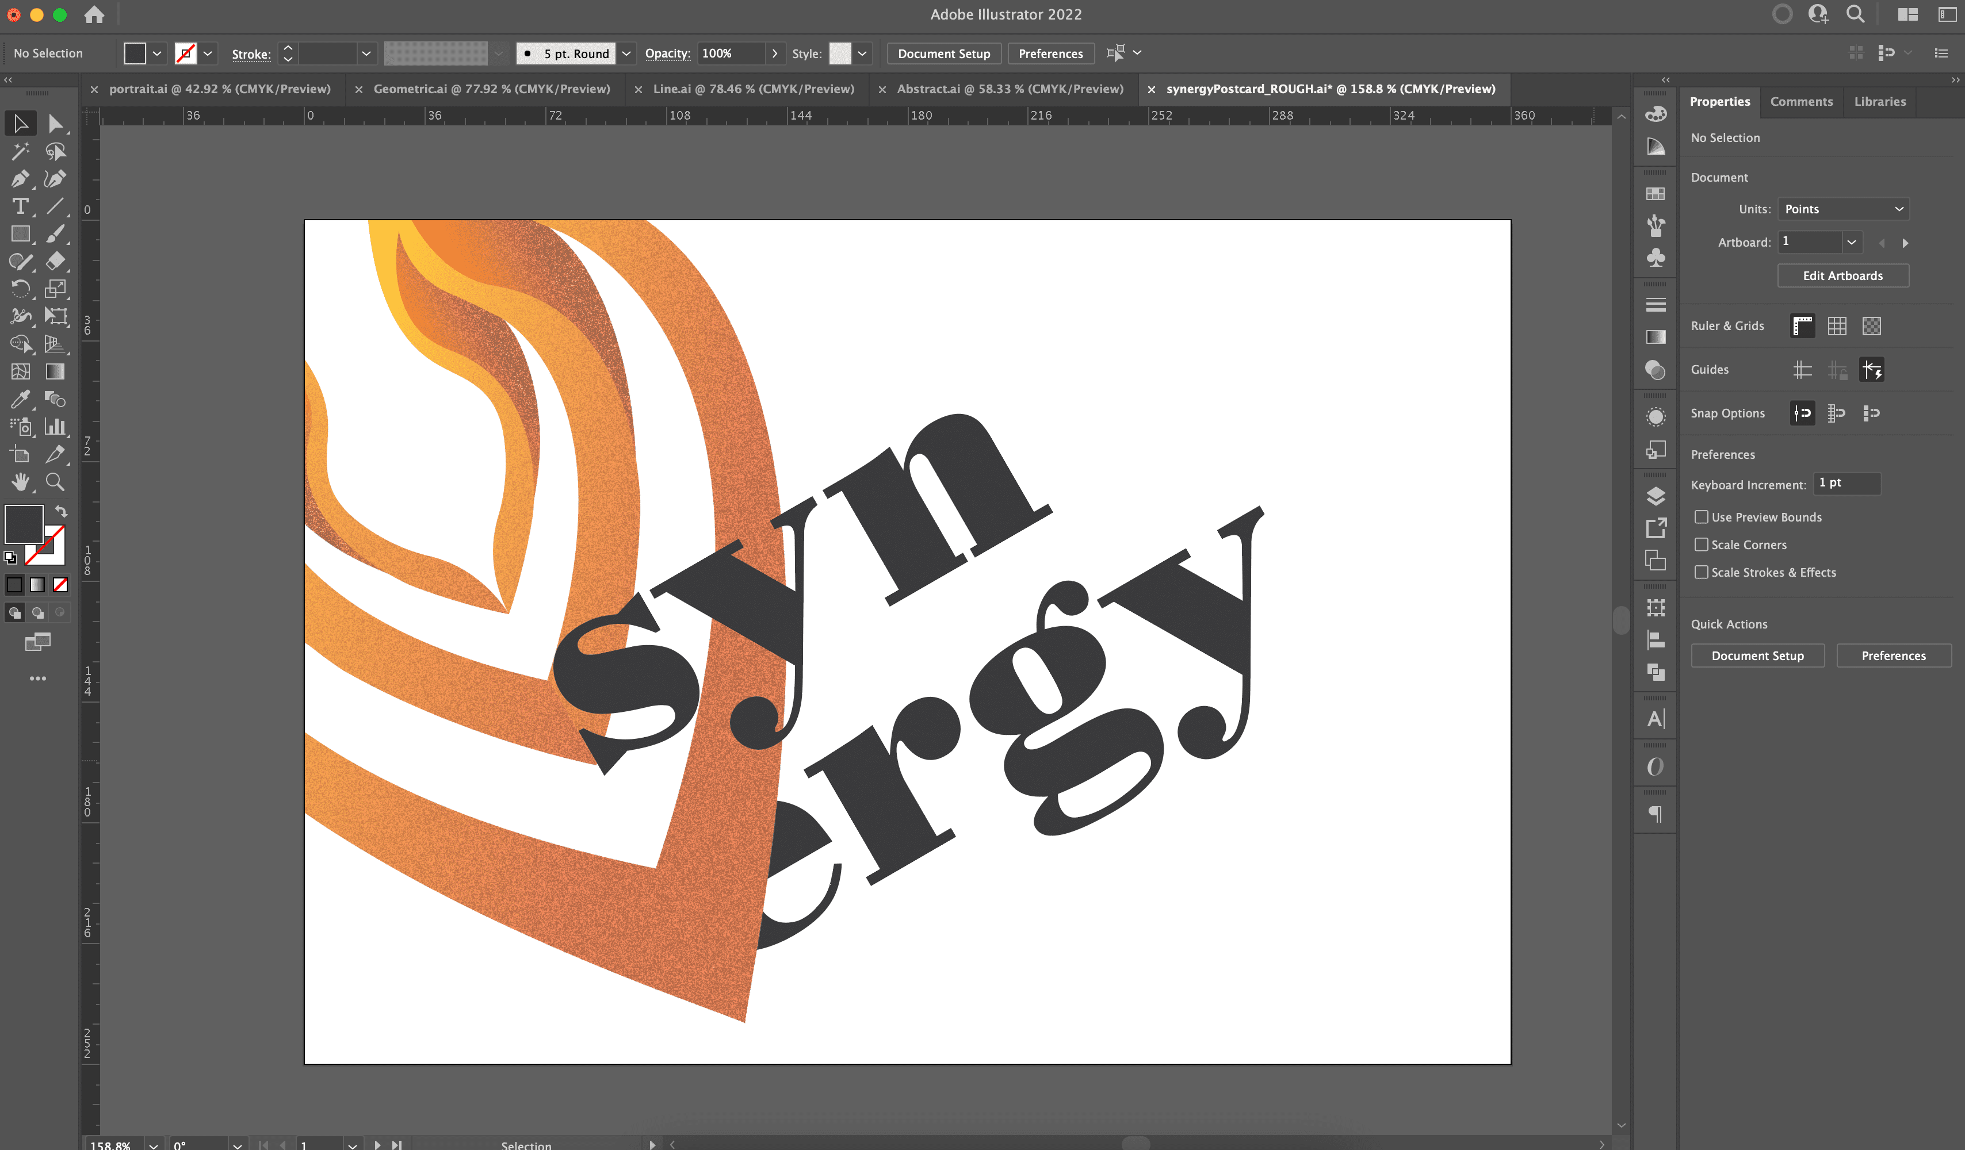The width and height of the screenshot is (1965, 1150).
Task: Check the Scale Corners option
Action: point(1702,544)
